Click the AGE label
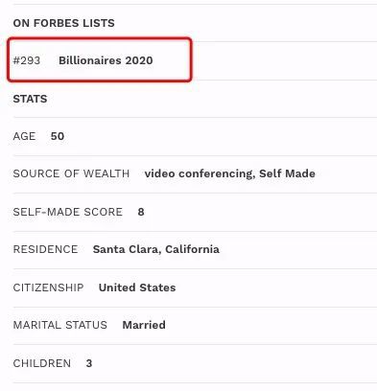The image size is (377, 391). pos(24,136)
